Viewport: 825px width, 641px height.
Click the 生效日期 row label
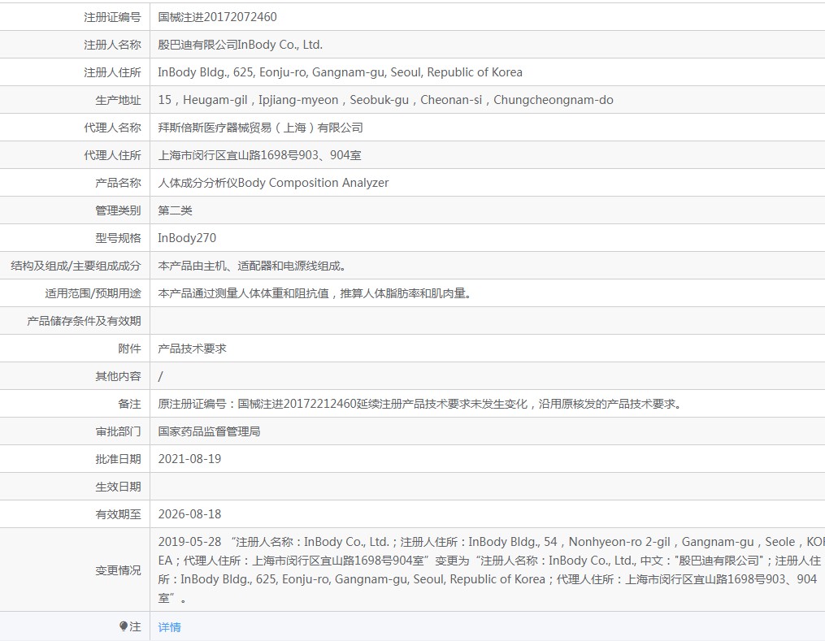[x=119, y=487]
